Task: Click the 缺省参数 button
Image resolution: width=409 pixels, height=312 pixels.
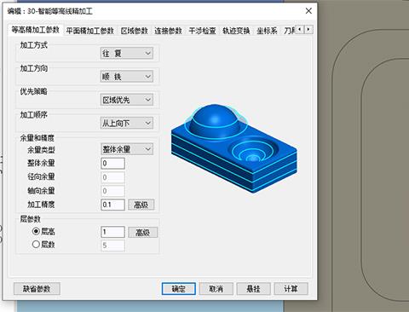Action: tap(37, 289)
